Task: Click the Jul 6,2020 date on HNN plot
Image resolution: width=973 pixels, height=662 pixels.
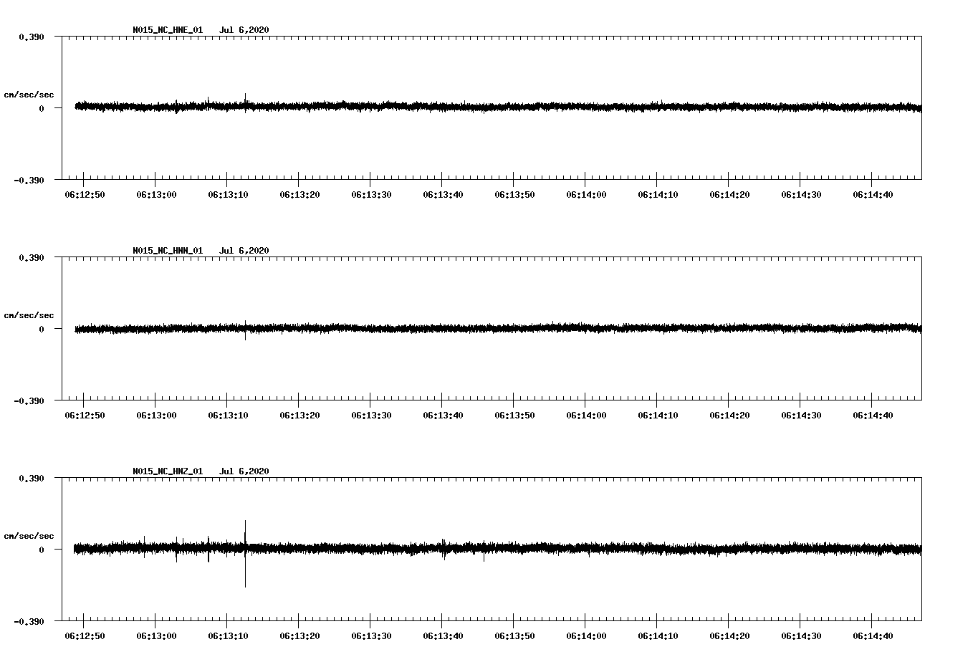Action: 244,251
